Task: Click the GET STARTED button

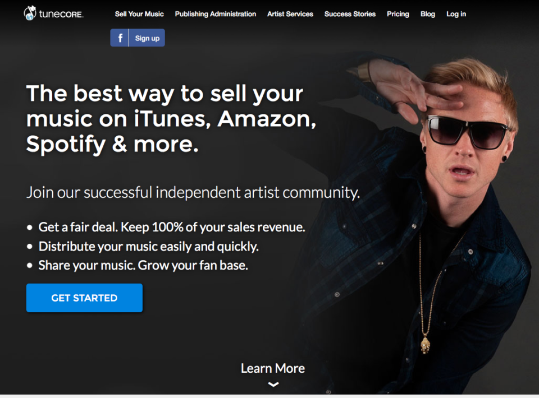Action: pyautogui.click(x=85, y=298)
